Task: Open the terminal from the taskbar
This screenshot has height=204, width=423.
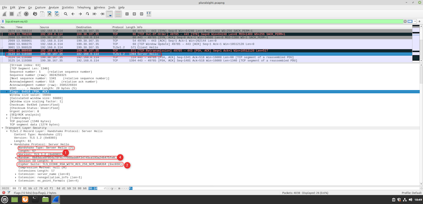Action: (x=35, y=199)
